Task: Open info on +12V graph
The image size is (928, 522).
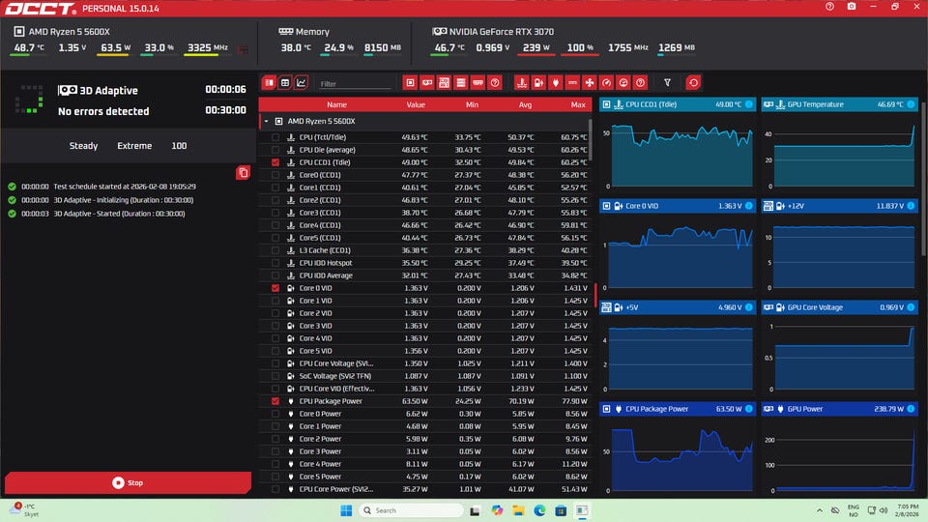Action: (x=911, y=206)
